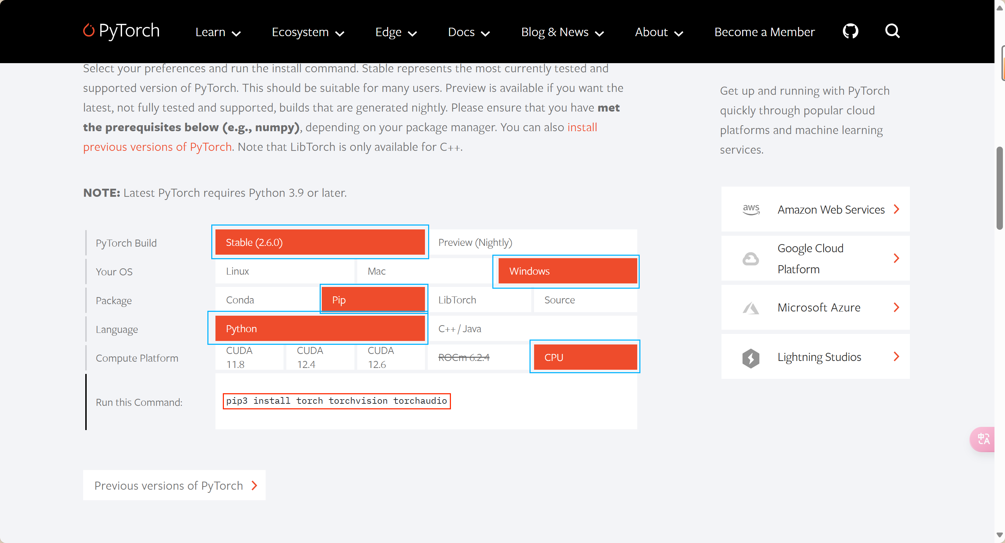Click the search magnifier icon
1005x543 pixels.
click(892, 31)
